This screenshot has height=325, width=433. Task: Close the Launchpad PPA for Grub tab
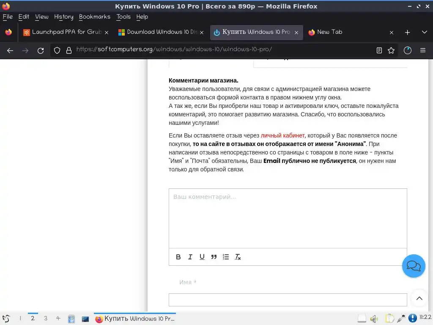pos(106,33)
